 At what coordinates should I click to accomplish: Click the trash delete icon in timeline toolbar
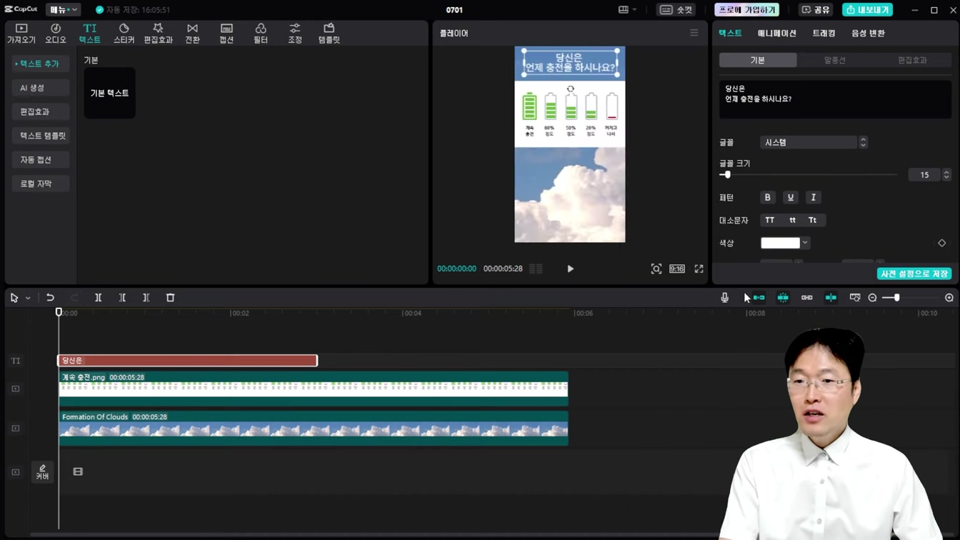coord(170,298)
